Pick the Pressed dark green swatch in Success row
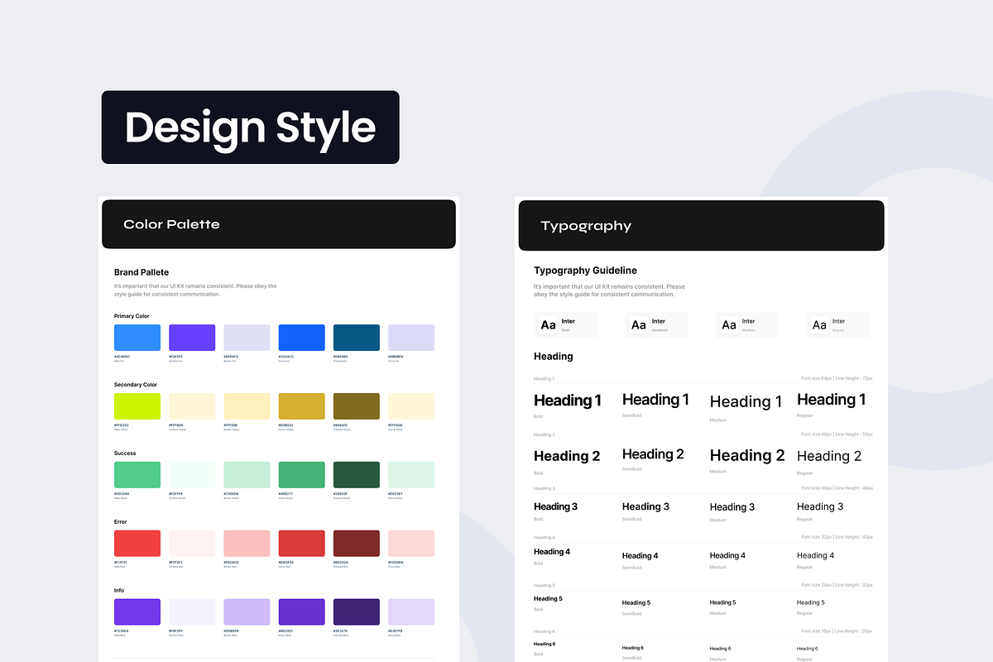Viewport: 993px width, 662px height. [x=357, y=475]
